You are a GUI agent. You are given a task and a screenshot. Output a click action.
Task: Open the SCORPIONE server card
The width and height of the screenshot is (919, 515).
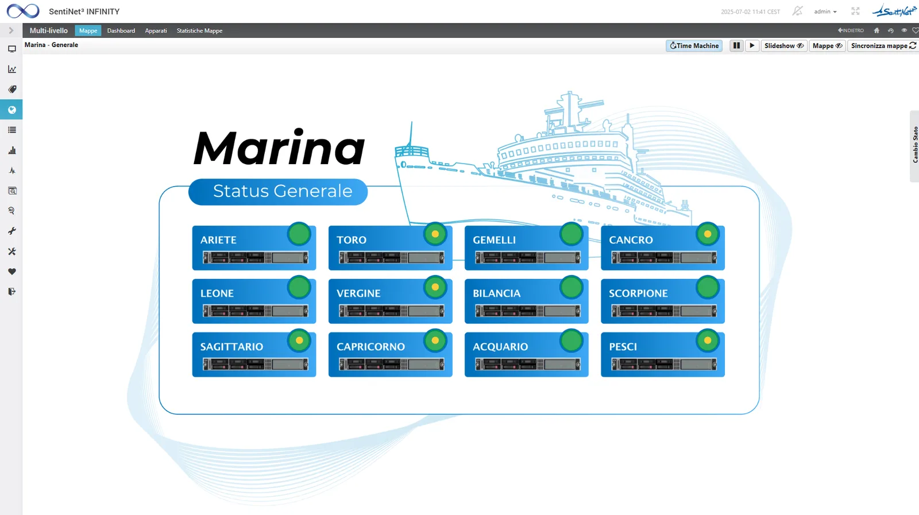click(x=663, y=301)
